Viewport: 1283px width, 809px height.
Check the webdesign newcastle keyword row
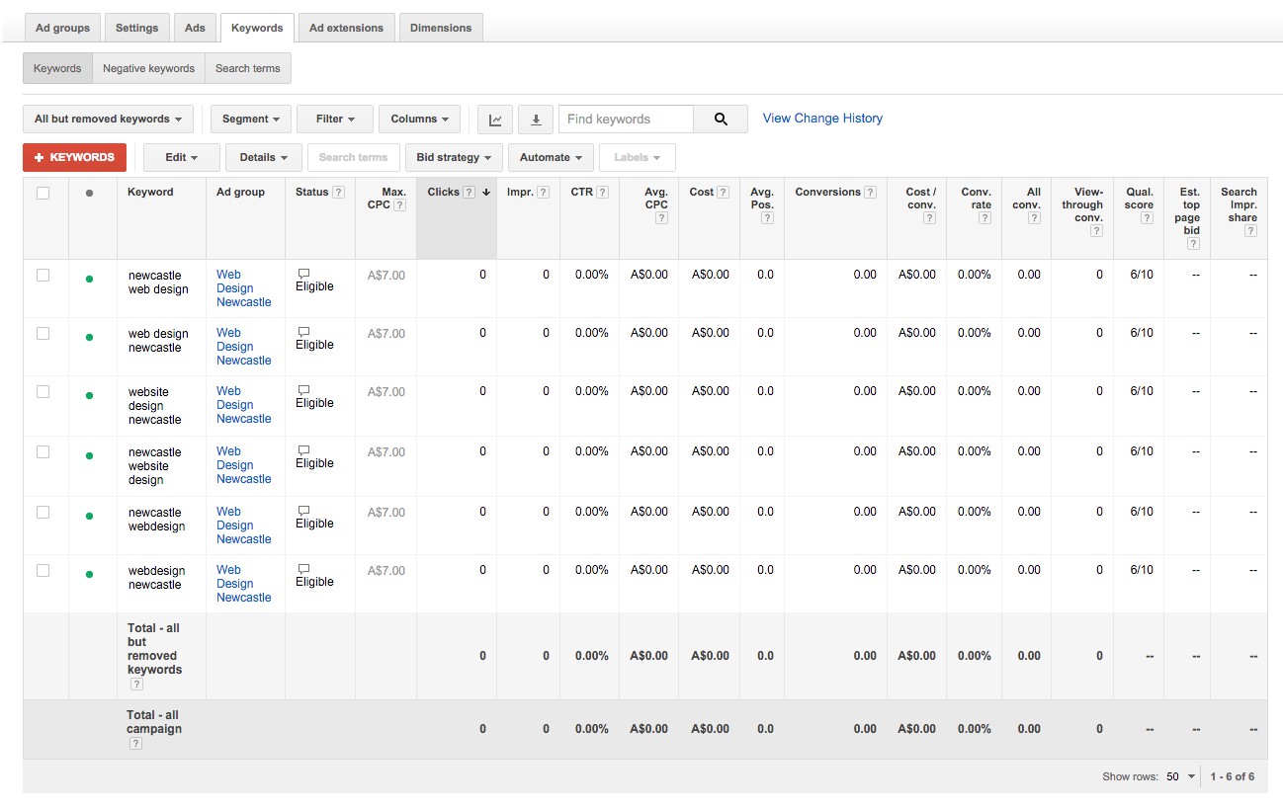44,570
